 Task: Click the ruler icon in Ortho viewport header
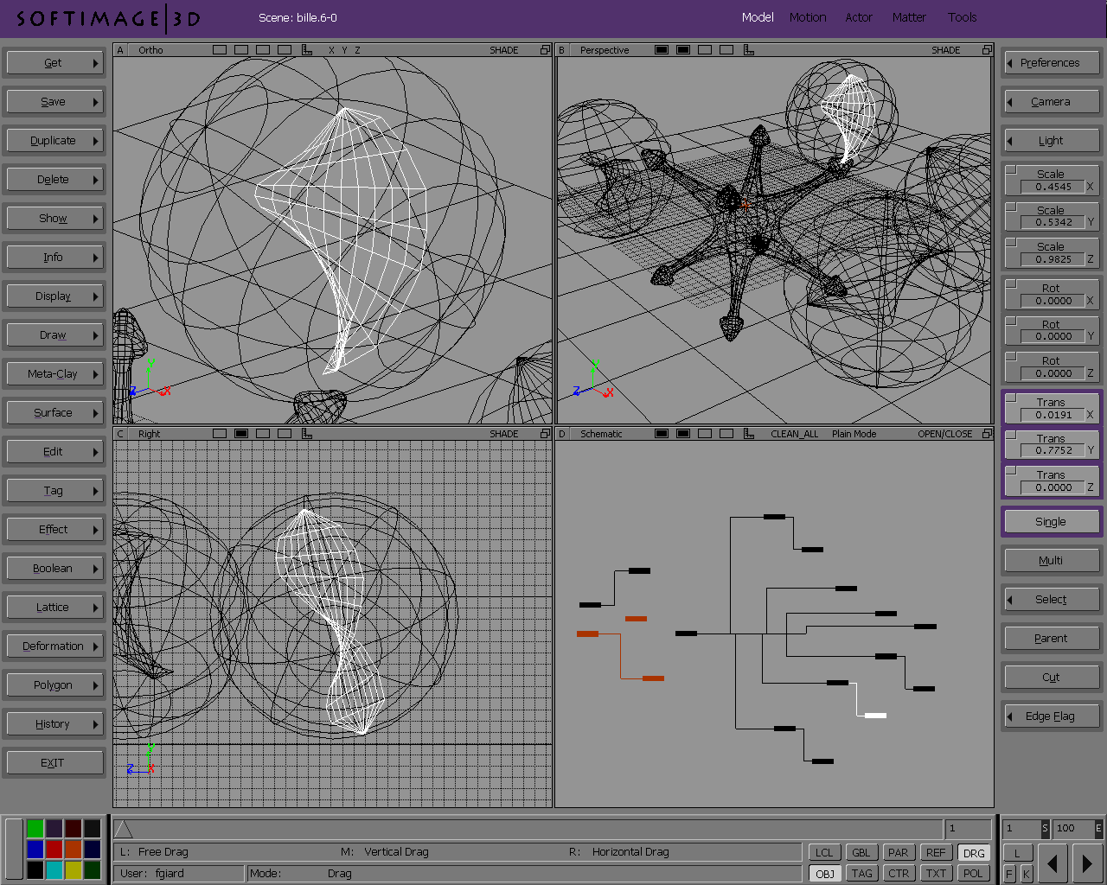[x=307, y=50]
